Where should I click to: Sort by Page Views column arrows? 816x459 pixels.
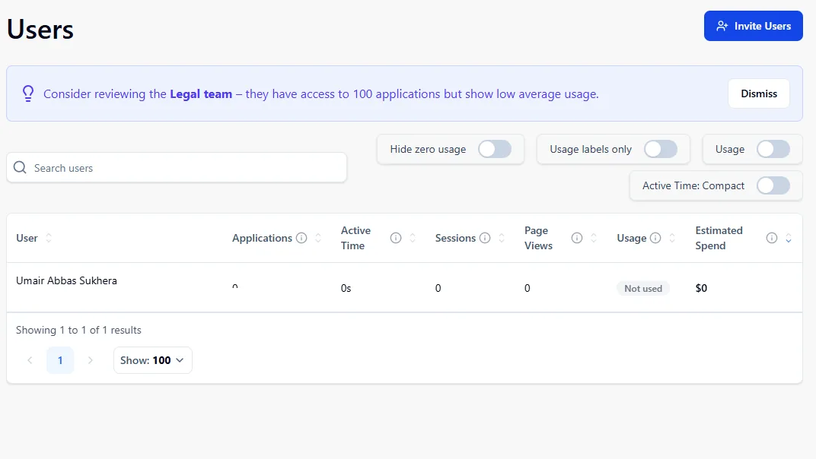tap(593, 238)
